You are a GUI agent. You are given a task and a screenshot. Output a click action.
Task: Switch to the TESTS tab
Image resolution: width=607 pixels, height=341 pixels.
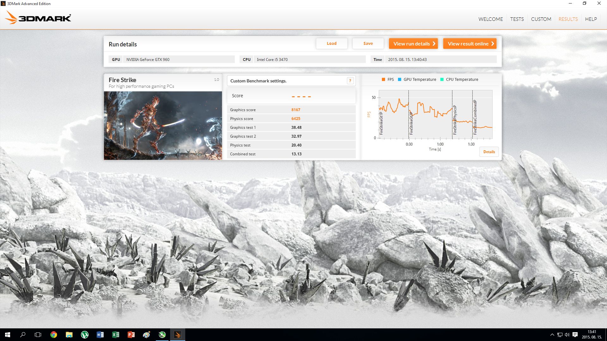517,19
